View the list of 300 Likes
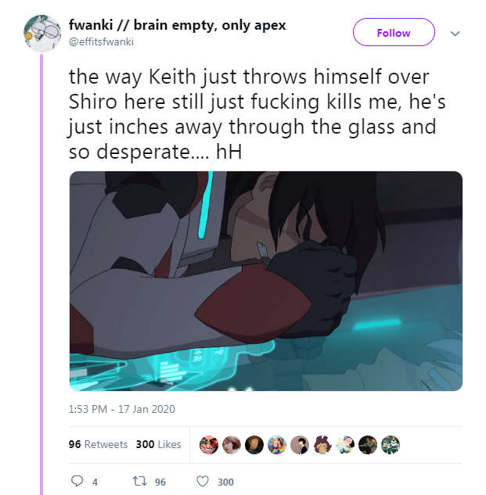Screen dimensions: 486x495 158,444
